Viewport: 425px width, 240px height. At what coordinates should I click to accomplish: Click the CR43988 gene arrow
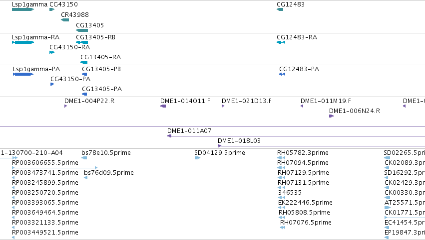64,20
